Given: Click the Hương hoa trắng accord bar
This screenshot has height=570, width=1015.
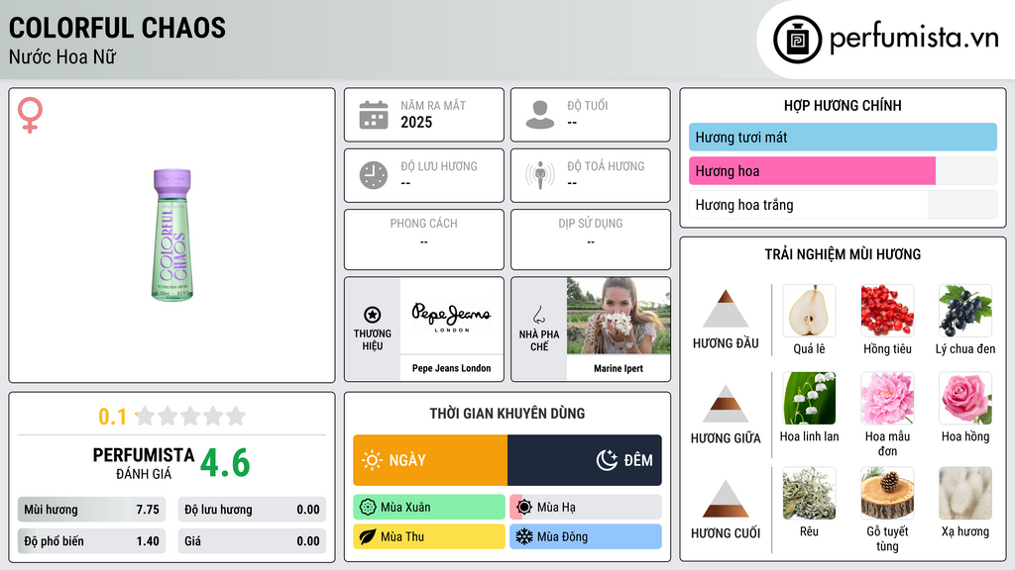Looking at the screenshot, I should tap(843, 205).
